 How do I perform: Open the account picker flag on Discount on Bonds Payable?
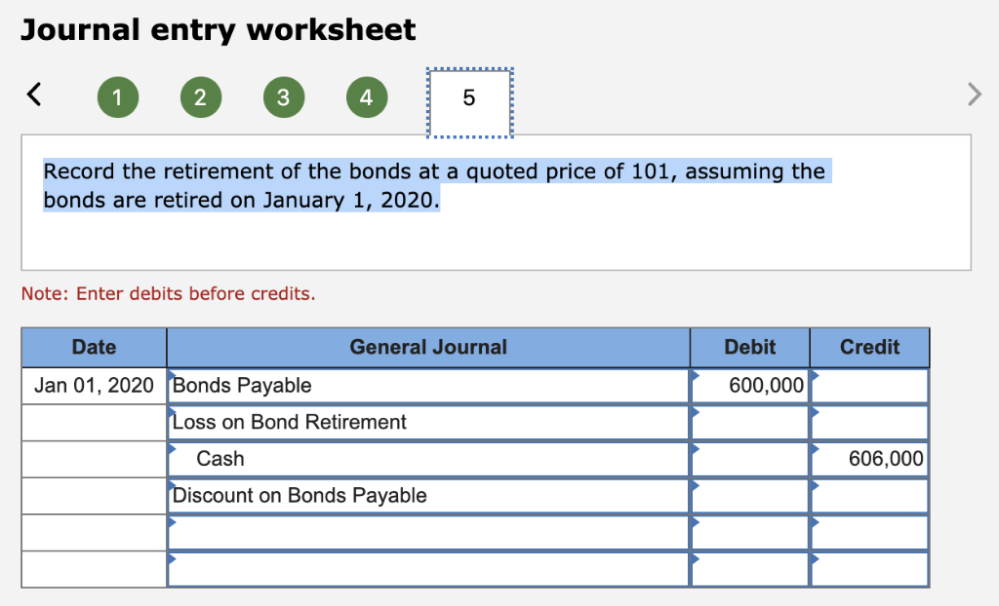point(174,487)
